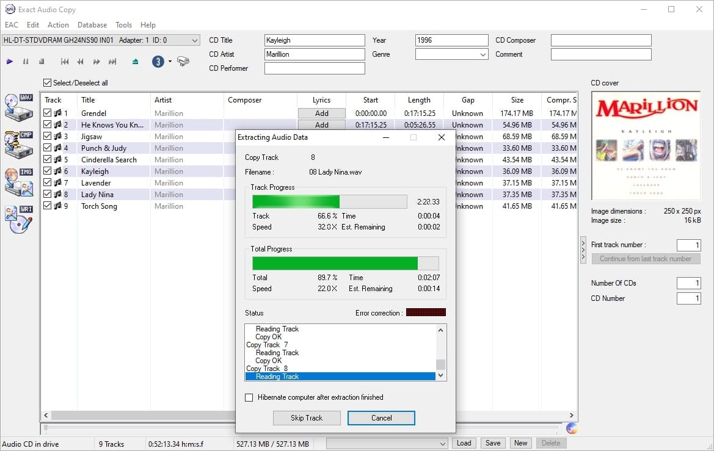Toggle the Select/Deselect all checkbox
The width and height of the screenshot is (714, 451).
(48, 83)
